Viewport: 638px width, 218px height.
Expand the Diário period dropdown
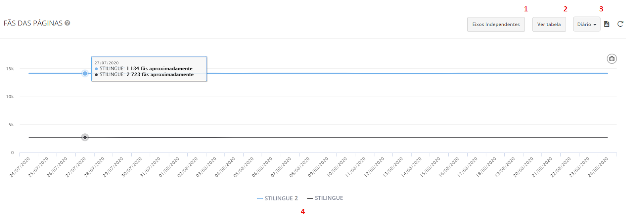click(x=586, y=24)
